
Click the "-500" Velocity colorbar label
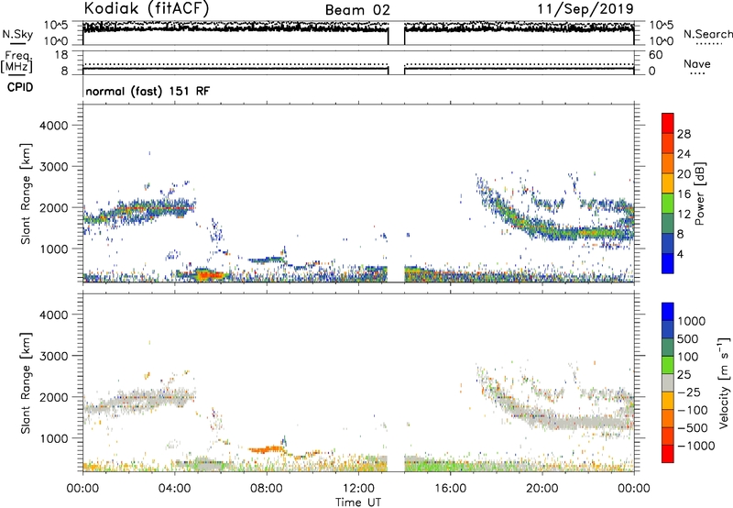pos(693,428)
